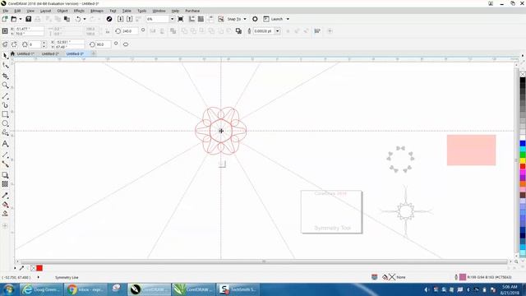Select the Interactive Fill tool

coord(5,205)
